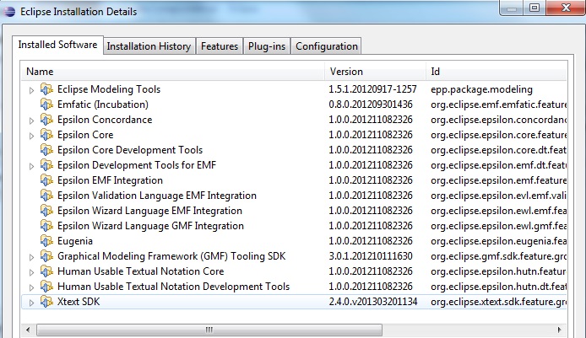Click the Epsilon Development Tools for EMF icon
Image resolution: width=586 pixels, height=338 pixels.
pyautogui.click(x=46, y=165)
